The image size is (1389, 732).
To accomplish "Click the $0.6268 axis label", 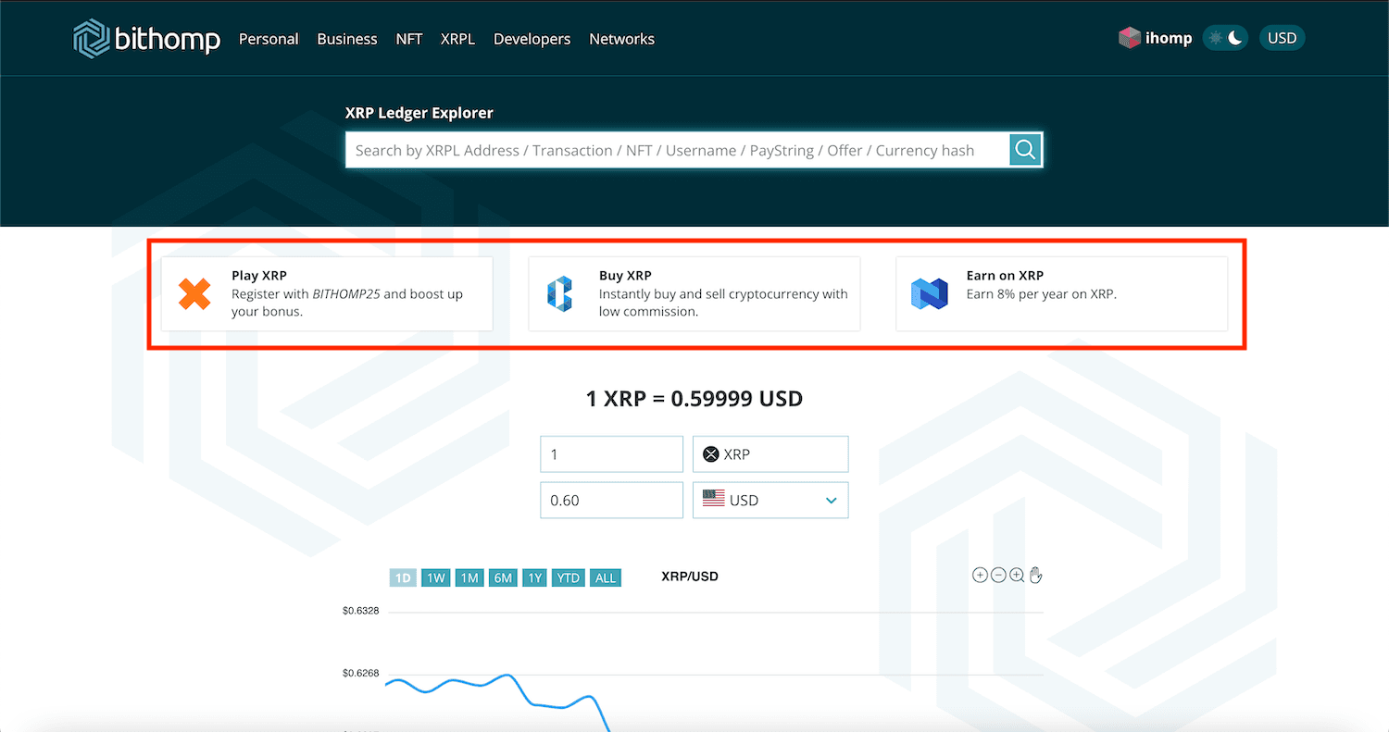I will click(x=360, y=674).
